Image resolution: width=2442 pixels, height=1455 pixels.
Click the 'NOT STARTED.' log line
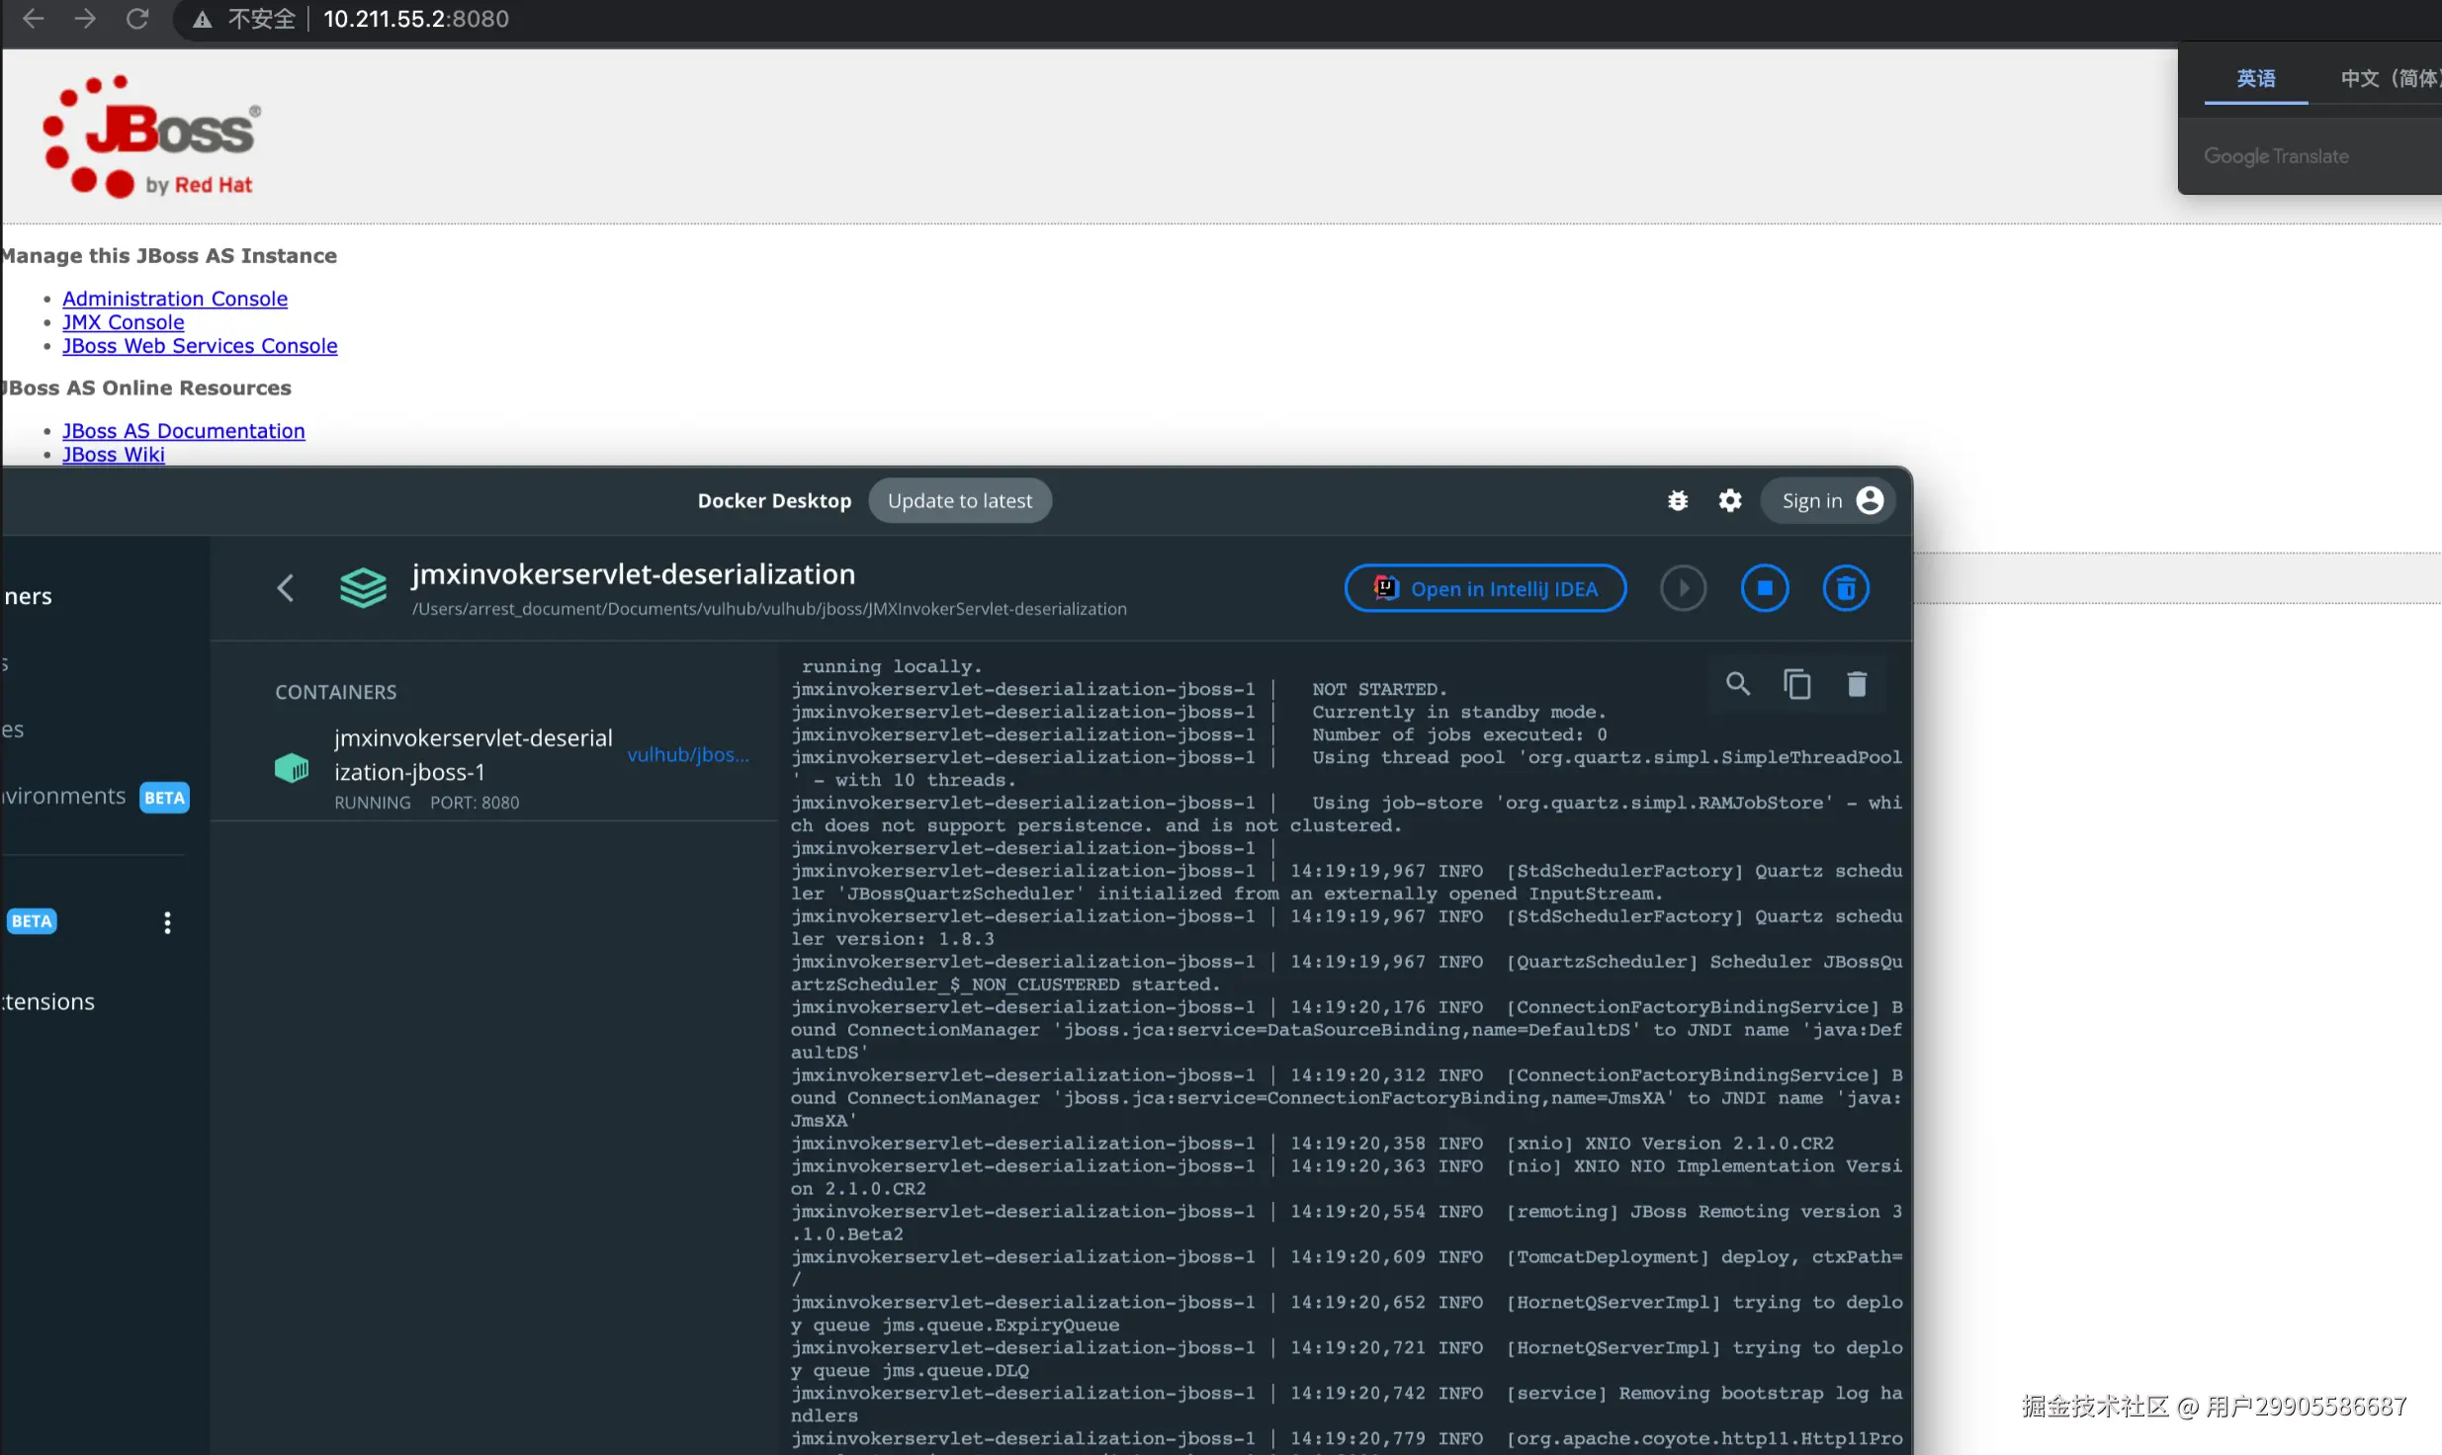pyautogui.click(x=1119, y=689)
